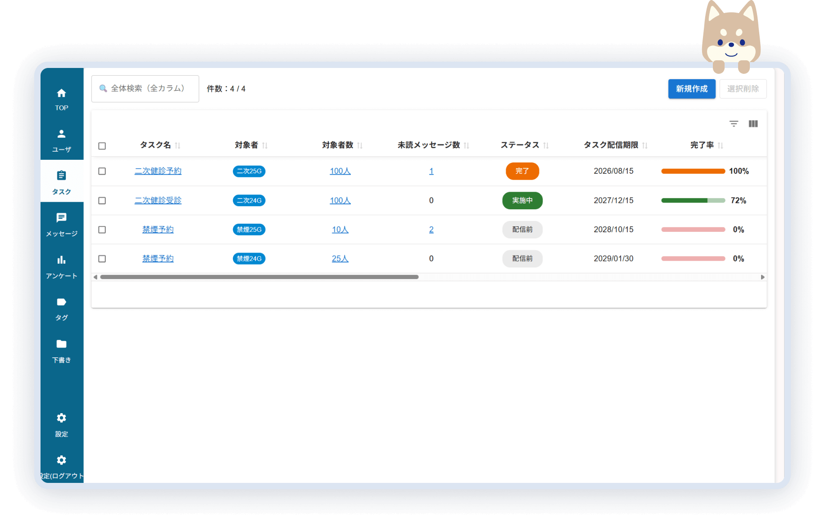825x527 pixels.
Task: Sort by タスク名 column arrows
Action: pyautogui.click(x=178, y=145)
